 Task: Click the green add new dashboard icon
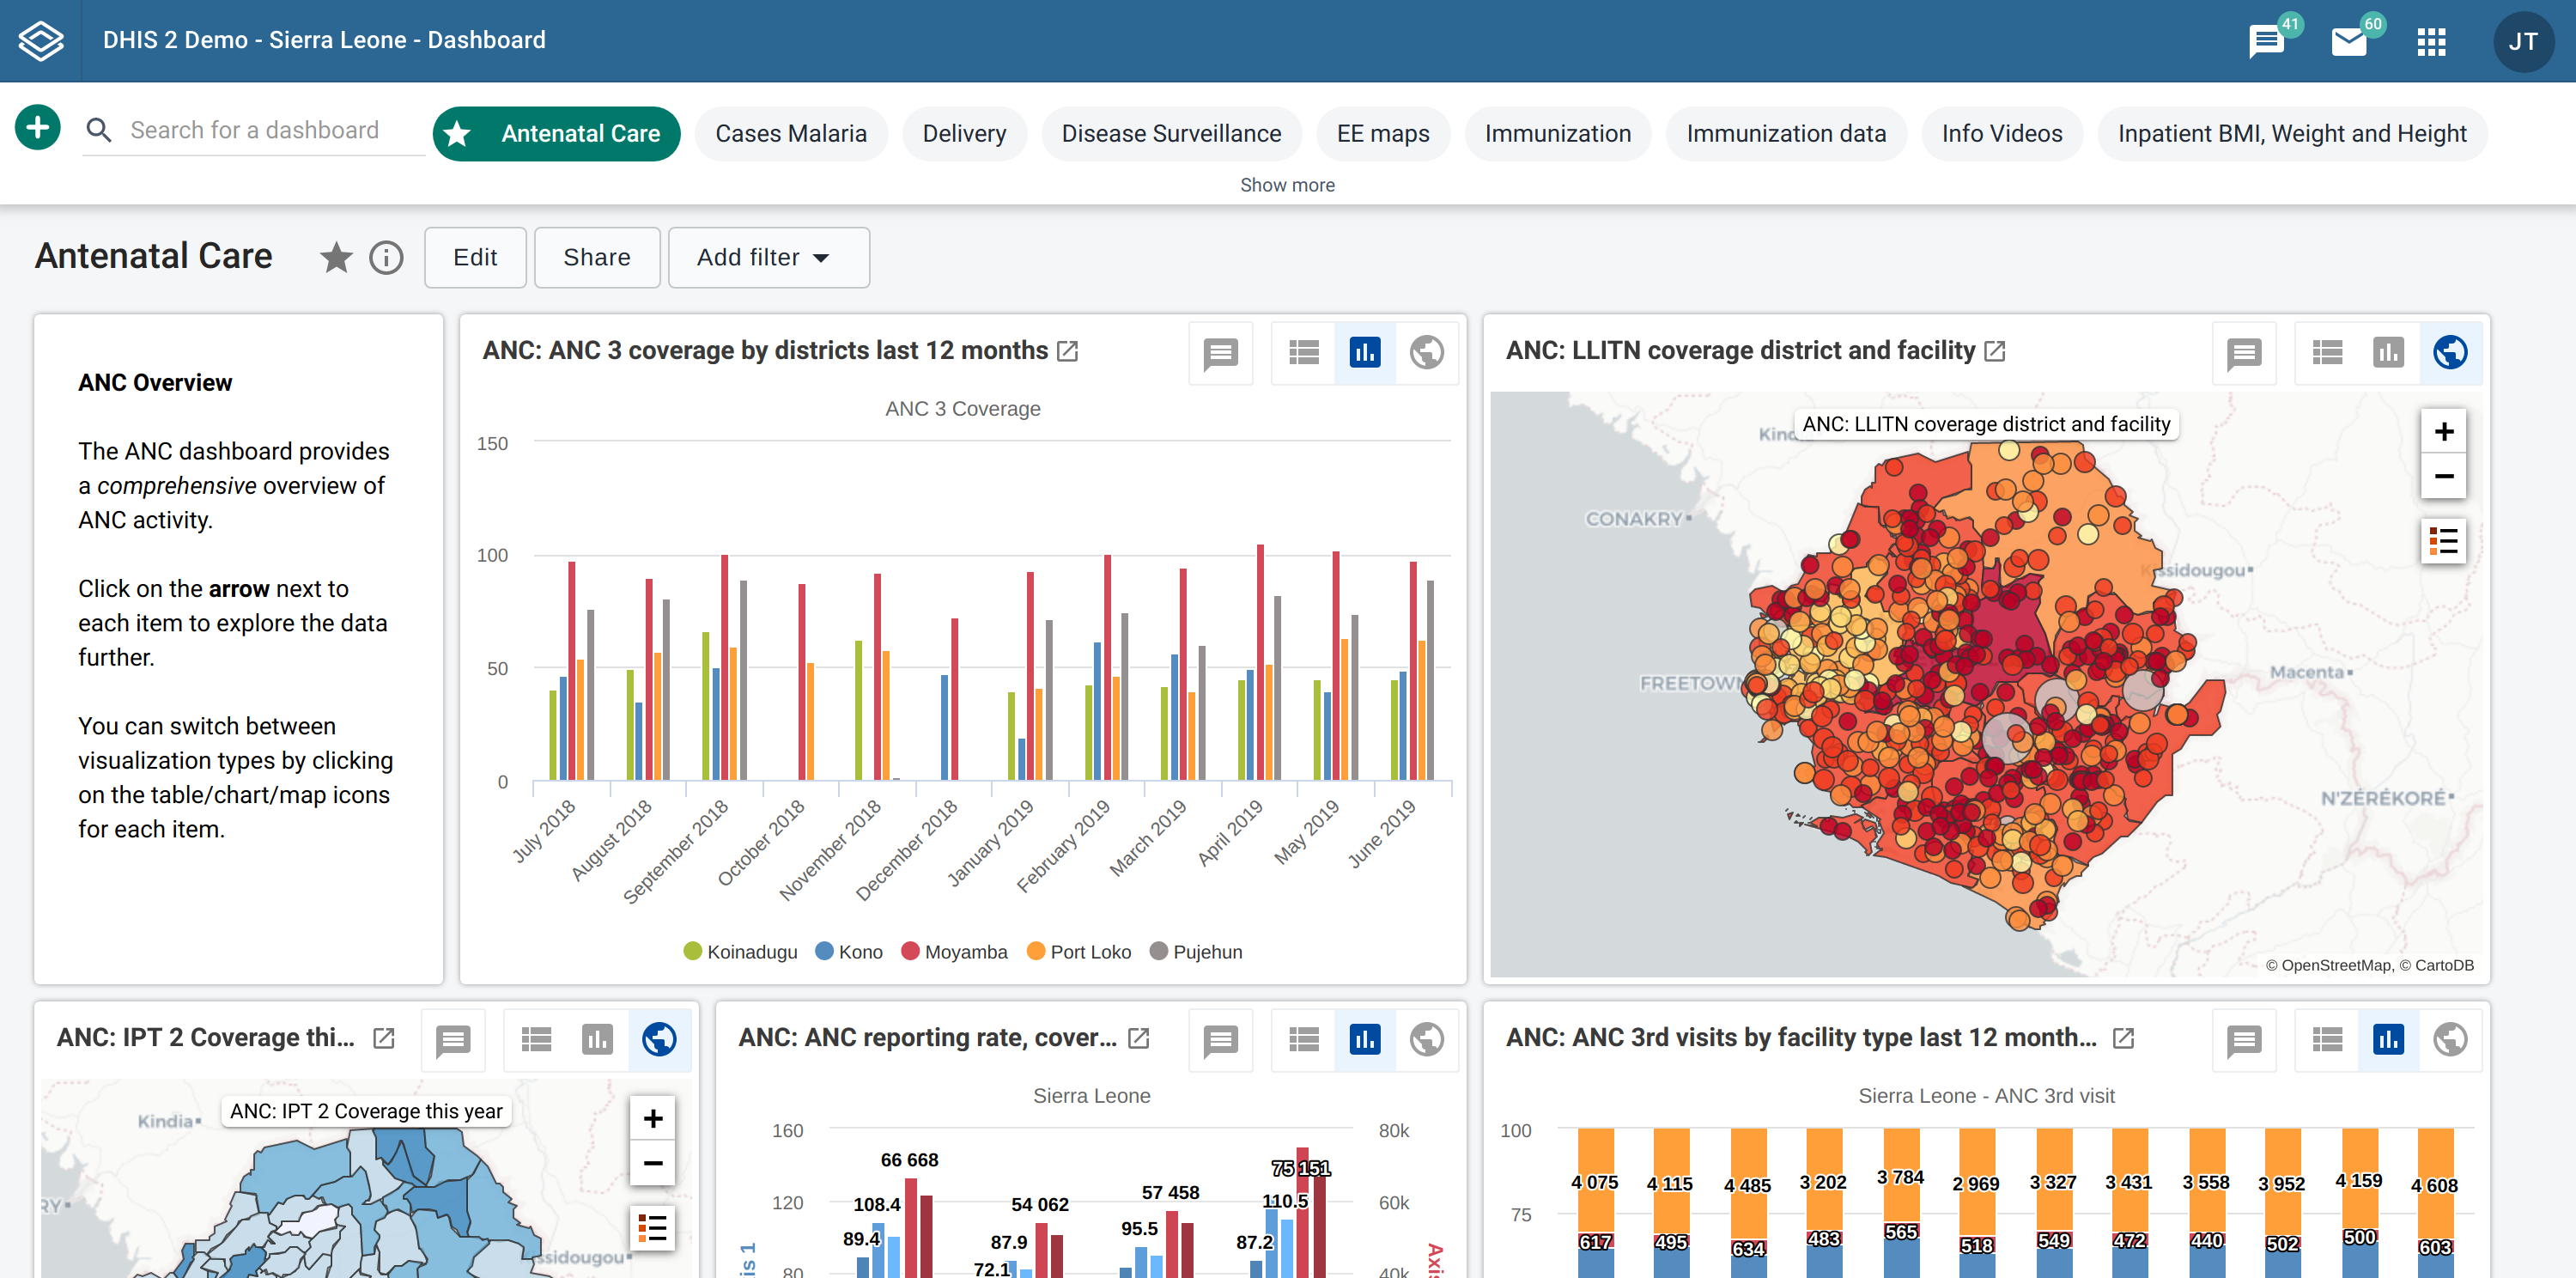[x=38, y=128]
